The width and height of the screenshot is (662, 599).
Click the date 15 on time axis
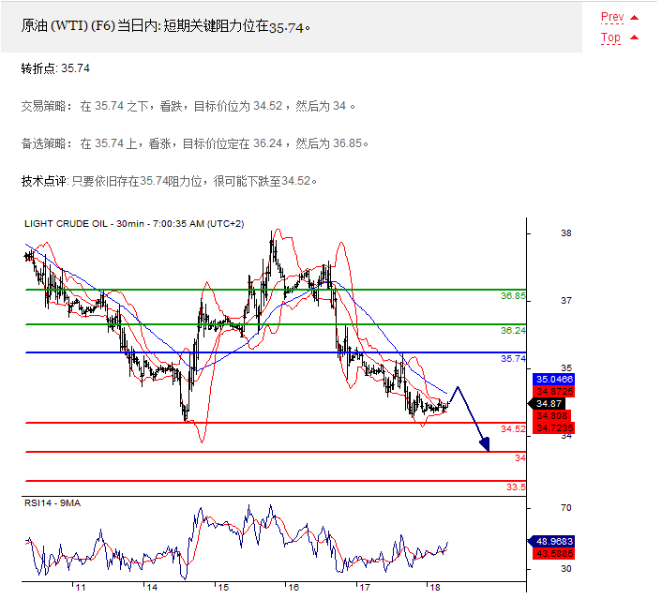pos(223,587)
